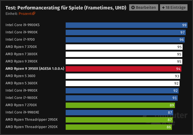
Task: Click the blue Core i9-9980XE bar
Action: point(119,113)
